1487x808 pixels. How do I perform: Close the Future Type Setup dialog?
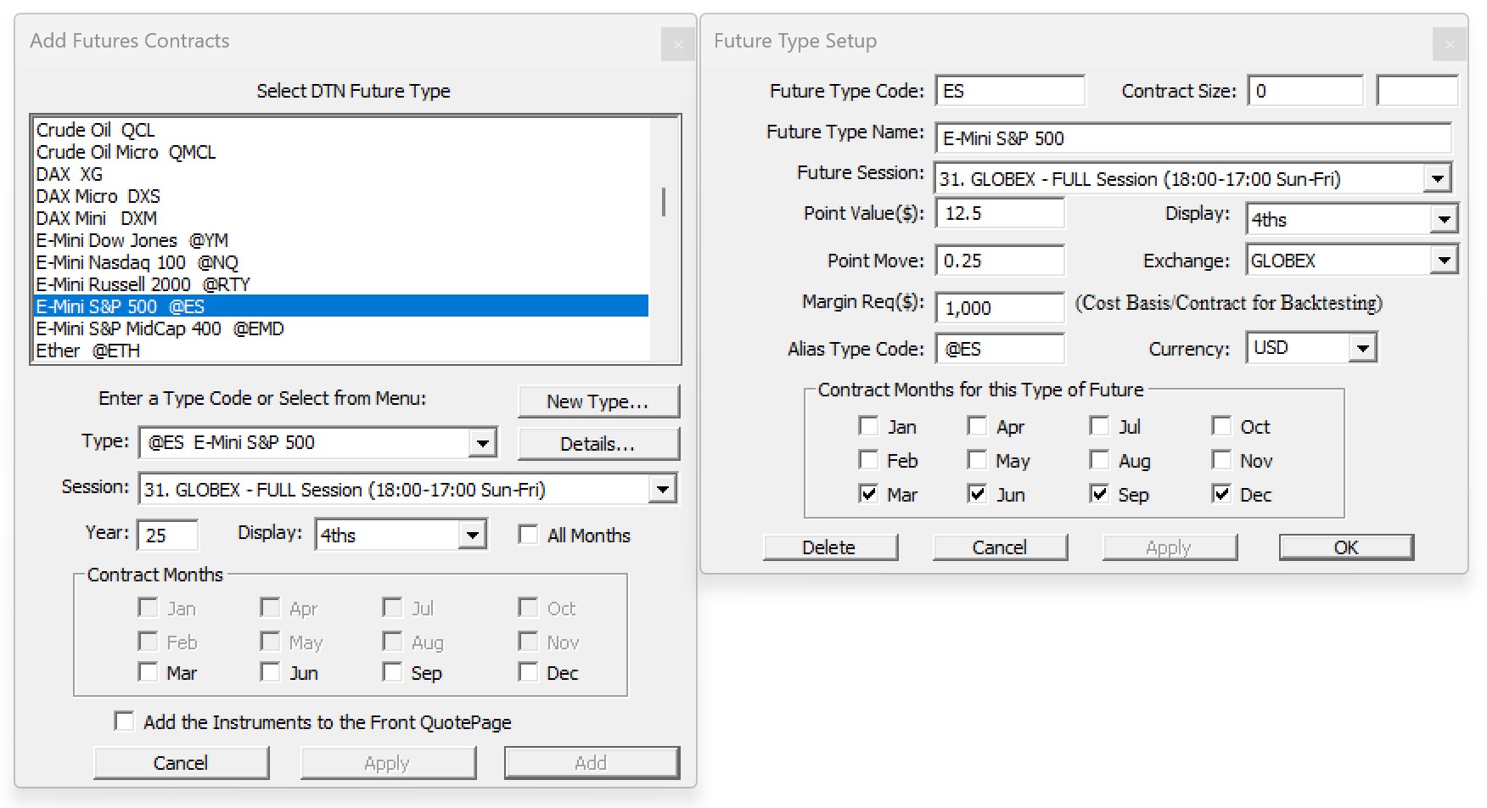pos(1450,44)
